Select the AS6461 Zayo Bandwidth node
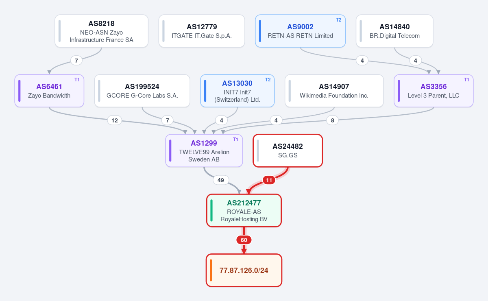 pyautogui.click(x=49, y=91)
